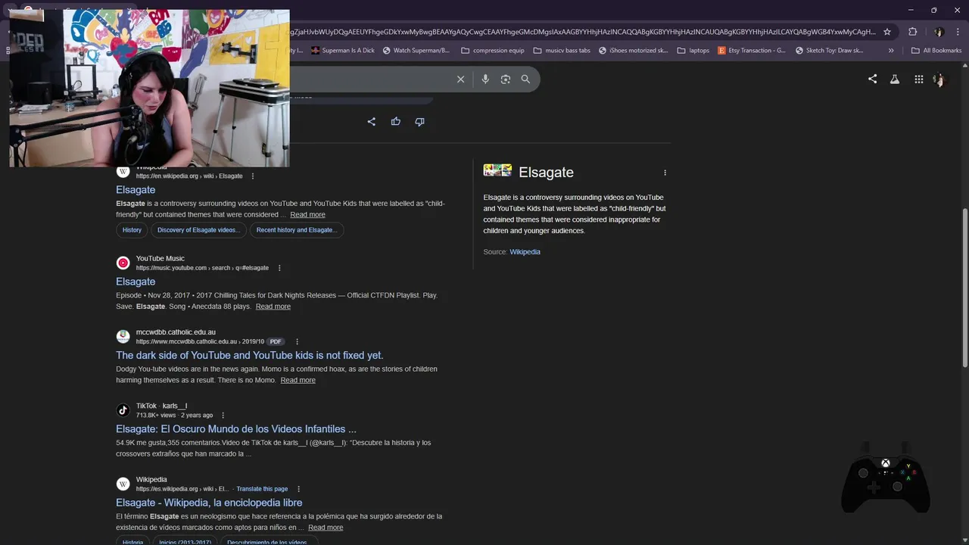Image resolution: width=969 pixels, height=545 pixels.
Task: Open Google Lens image search
Action: coord(506,79)
